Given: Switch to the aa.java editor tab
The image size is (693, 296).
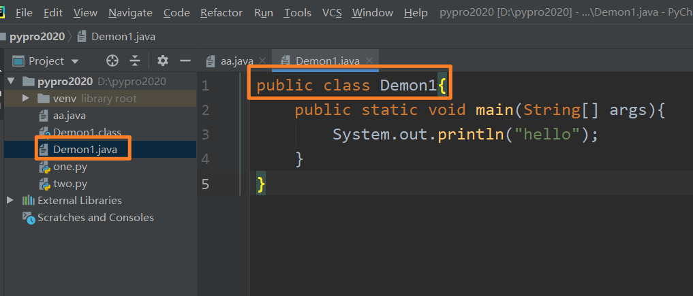Looking at the screenshot, I should 237,61.
